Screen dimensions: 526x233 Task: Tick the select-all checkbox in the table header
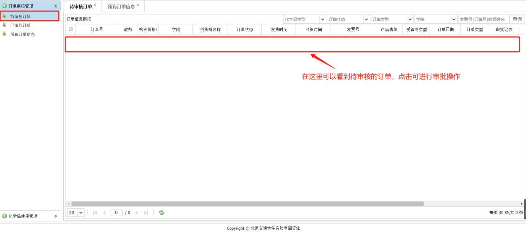point(71,29)
